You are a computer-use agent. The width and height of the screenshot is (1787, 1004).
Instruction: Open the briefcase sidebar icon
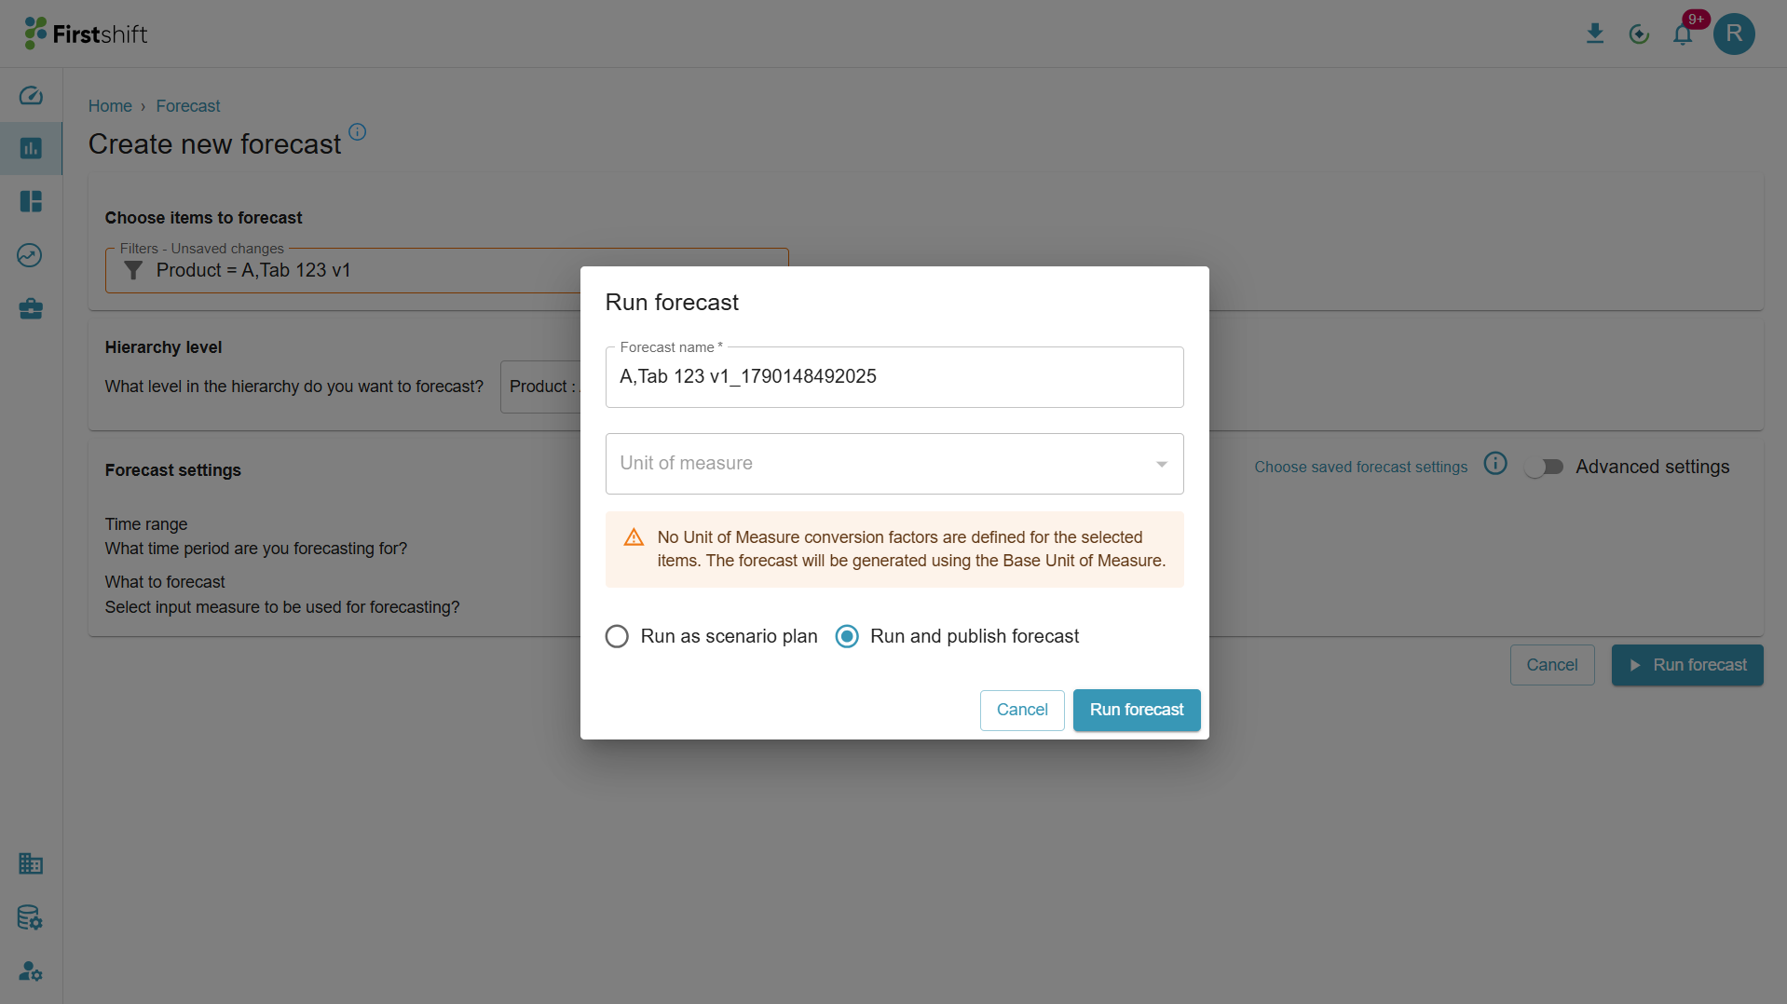click(31, 308)
